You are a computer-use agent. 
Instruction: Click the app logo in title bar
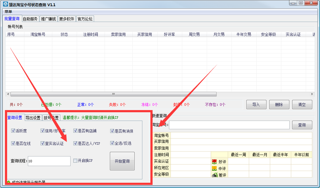click(5, 4)
